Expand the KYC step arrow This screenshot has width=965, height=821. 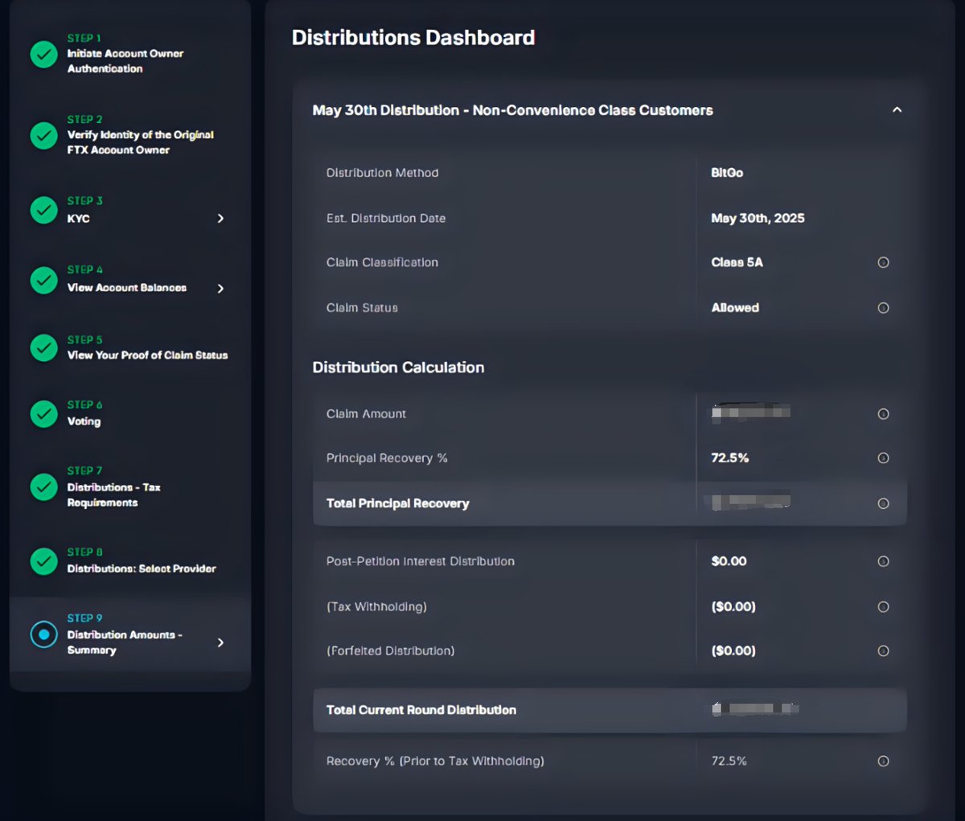point(220,219)
